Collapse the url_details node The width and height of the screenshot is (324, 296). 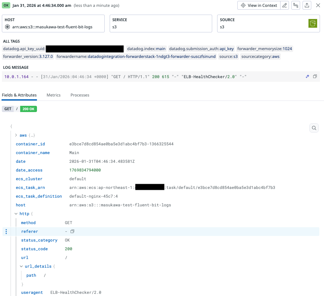pos(21,266)
